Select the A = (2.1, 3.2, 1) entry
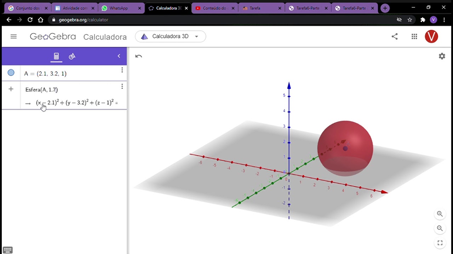 (x=45, y=73)
